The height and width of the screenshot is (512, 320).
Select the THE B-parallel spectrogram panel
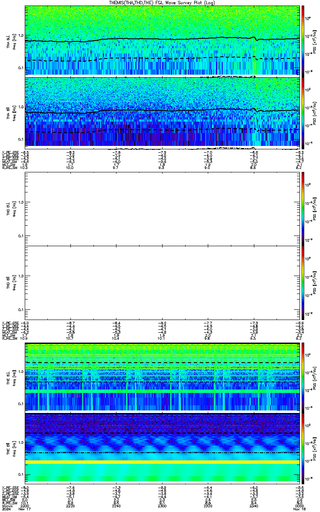(x=162, y=448)
